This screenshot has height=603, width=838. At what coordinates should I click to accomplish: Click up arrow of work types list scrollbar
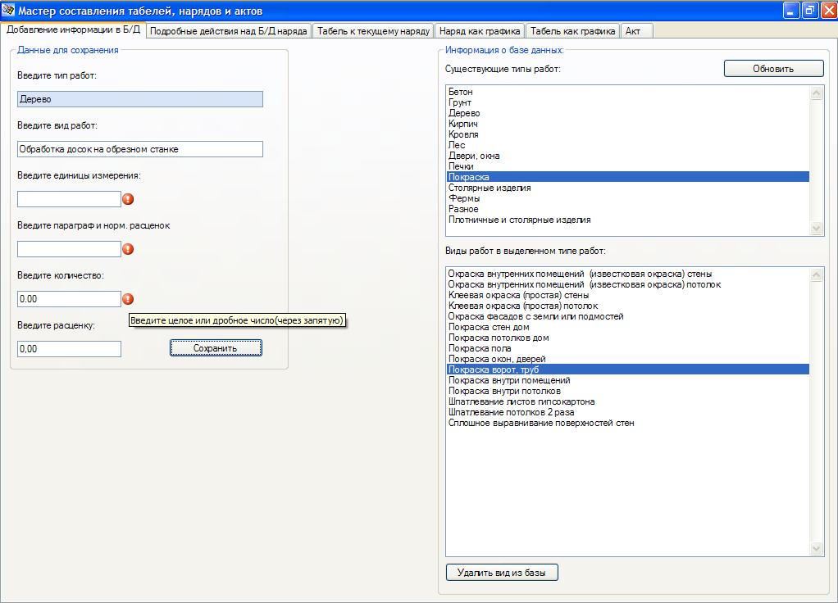pos(816,93)
